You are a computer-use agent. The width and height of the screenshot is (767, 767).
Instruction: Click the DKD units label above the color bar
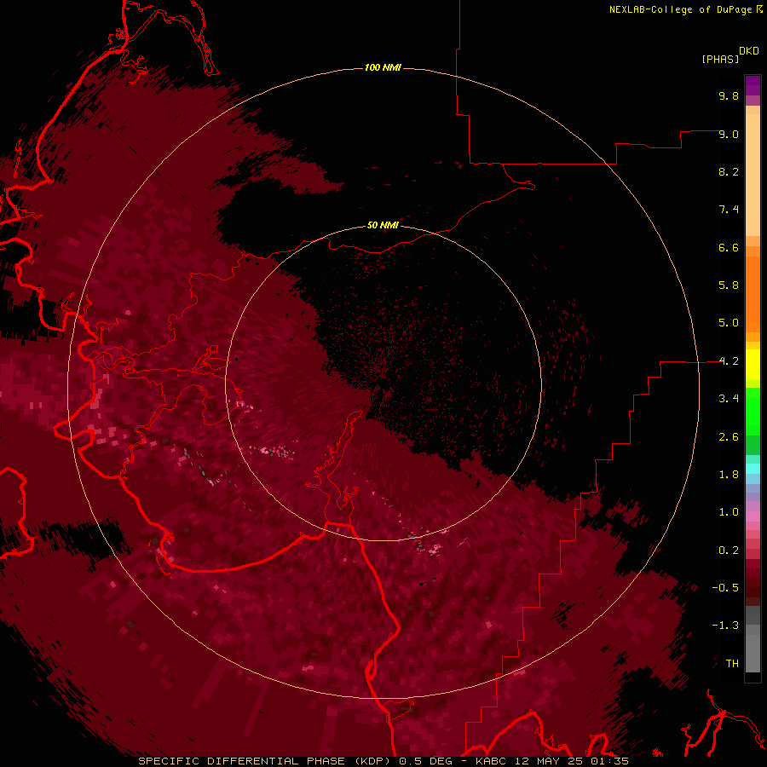[x=749, y=51]
